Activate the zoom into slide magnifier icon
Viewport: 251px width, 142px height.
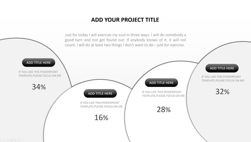[x=15, y=140]
